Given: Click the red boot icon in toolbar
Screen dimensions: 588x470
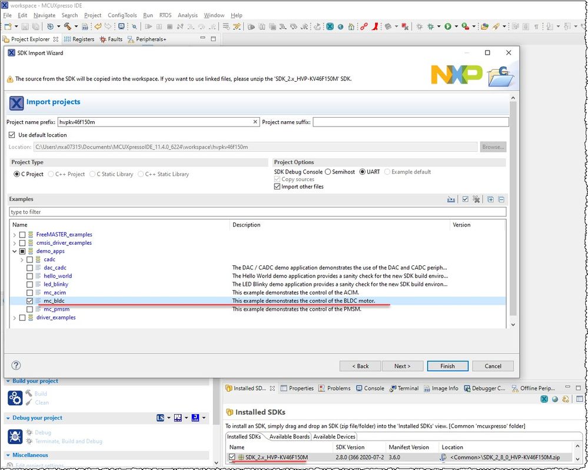Looking at the screenshot, I should pos(374,26).
